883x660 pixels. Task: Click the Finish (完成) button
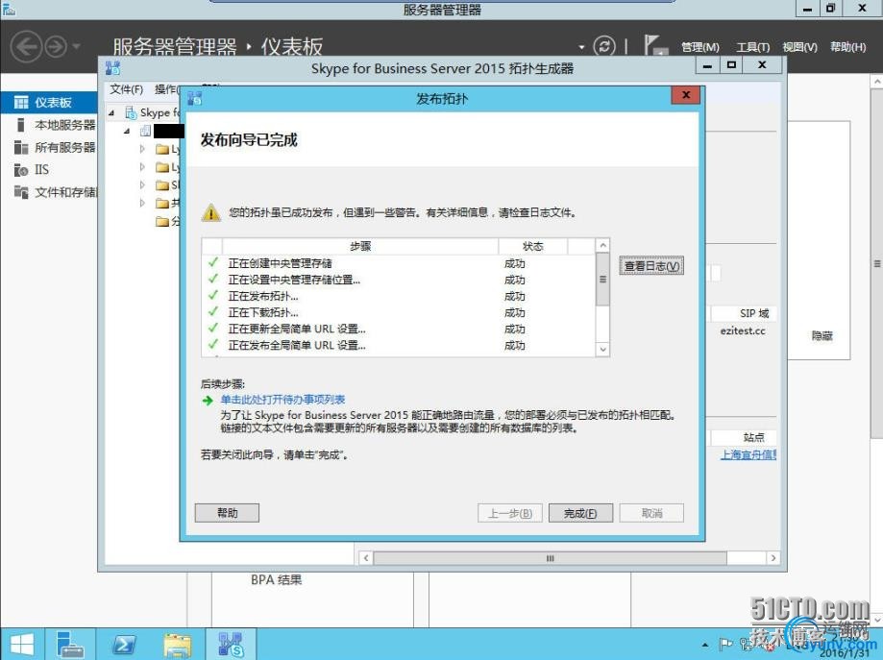click(x=580, y=513)
